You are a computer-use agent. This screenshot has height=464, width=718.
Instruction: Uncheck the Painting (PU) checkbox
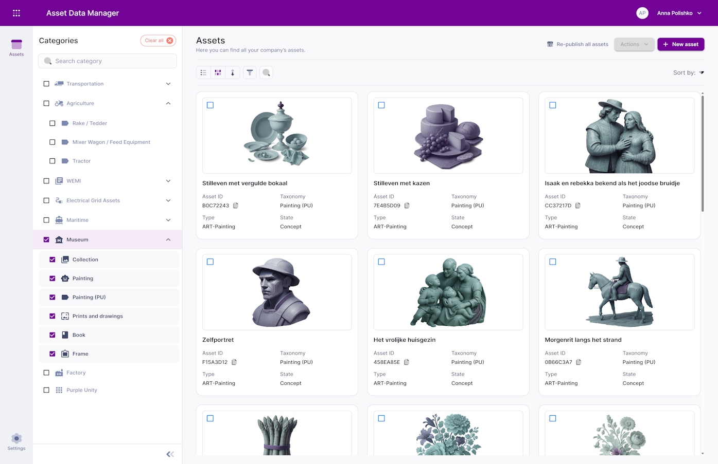tap(52, 297)
